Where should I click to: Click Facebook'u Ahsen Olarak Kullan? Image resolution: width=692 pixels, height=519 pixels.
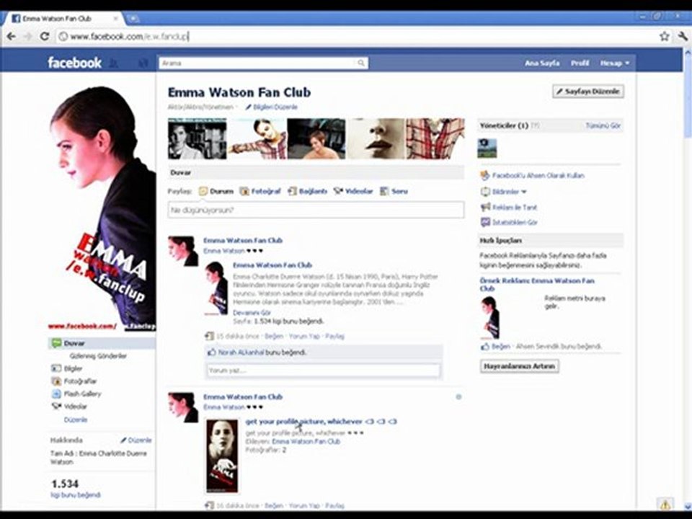(x=538, y=175)
